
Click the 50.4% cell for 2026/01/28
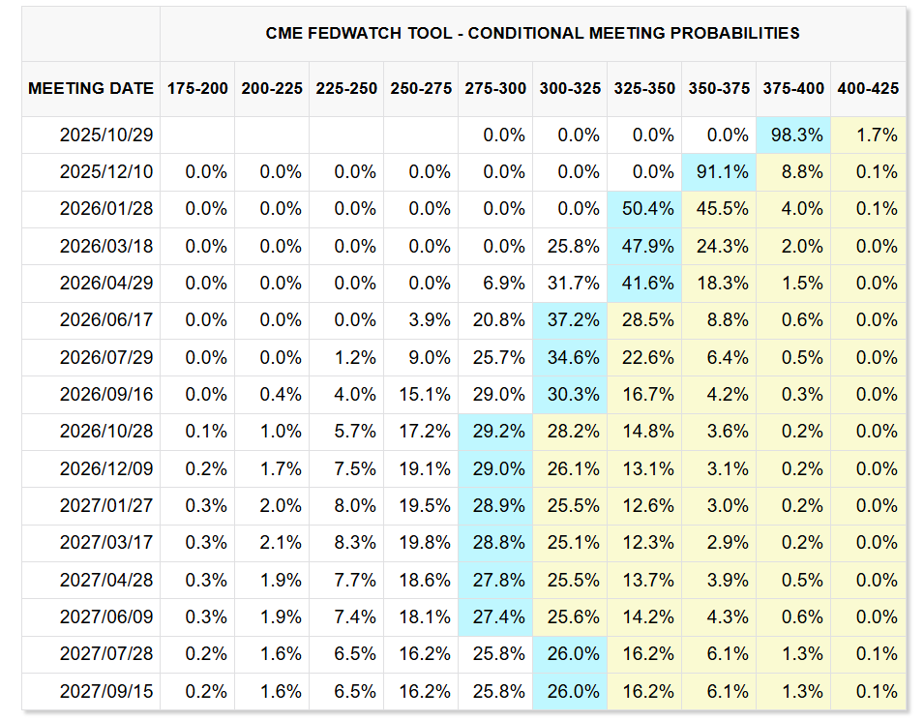point(644,209)
